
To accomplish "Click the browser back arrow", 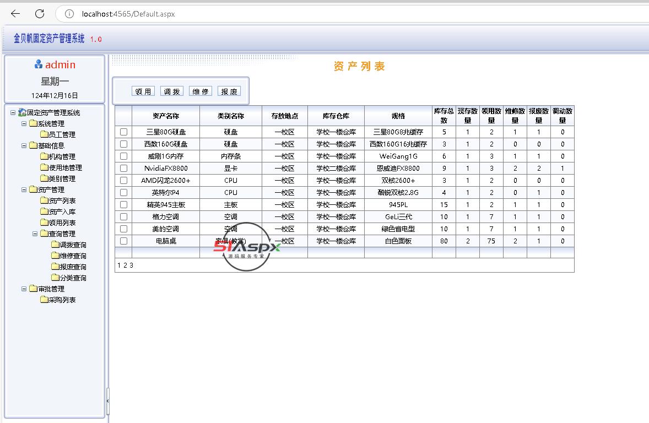I will click(x=15, y=14).
